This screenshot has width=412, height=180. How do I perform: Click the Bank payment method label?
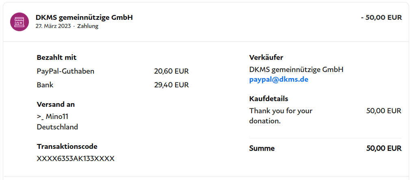click(45, 85)
